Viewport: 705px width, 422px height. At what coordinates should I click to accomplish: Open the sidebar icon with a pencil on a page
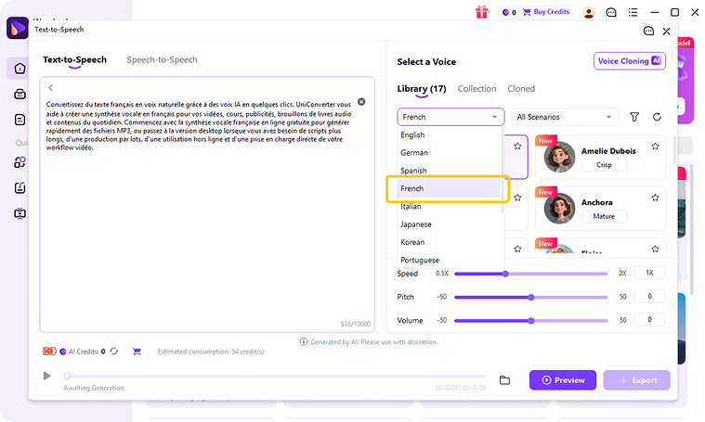[20, 187]
